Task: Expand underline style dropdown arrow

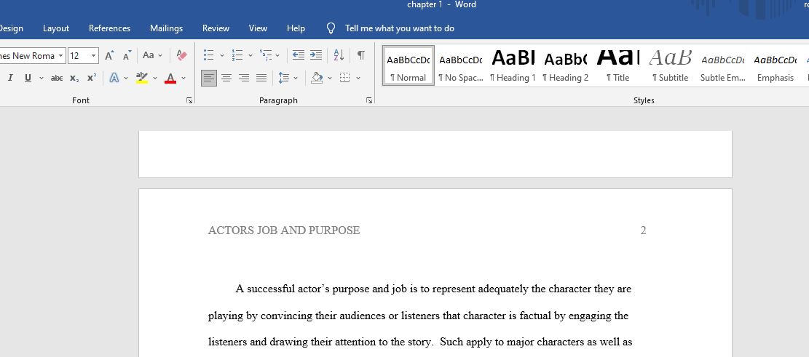Action: tap(42, 79)
